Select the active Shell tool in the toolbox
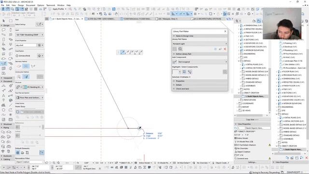Screen dimensions: 309x174 coord(3,63)
